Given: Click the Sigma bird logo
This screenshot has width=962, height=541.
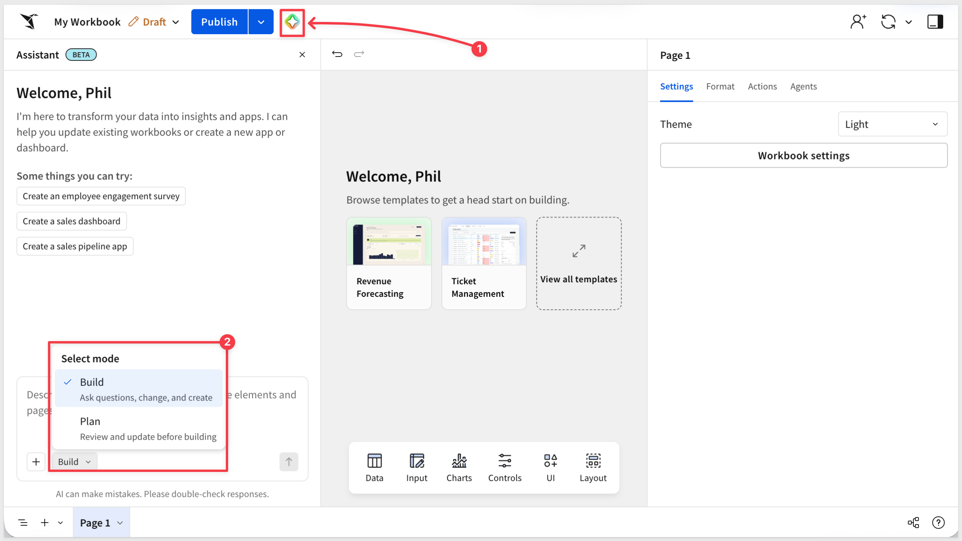Looking at the screenshot, I should pyautogui.click(x=29, y=22).
